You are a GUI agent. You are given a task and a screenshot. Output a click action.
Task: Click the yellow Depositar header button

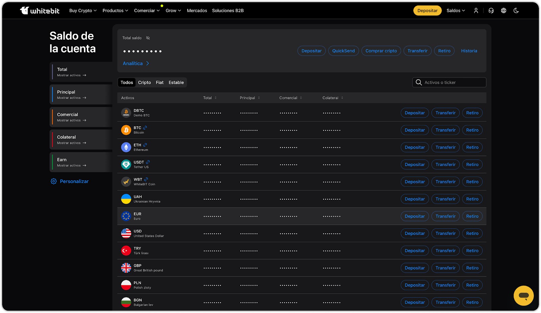pos(427,10)
